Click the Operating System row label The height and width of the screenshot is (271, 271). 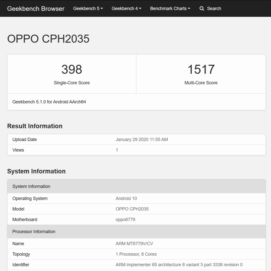[x=30, y=198]
